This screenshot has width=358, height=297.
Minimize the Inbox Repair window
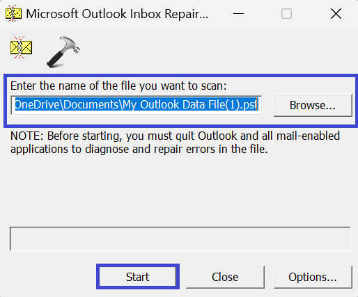(x=238, y=14)
